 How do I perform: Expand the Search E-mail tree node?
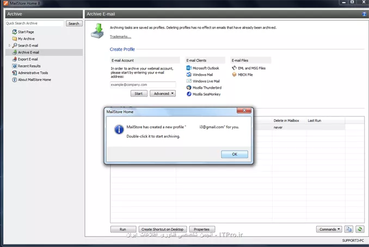[x=9, y=45]
